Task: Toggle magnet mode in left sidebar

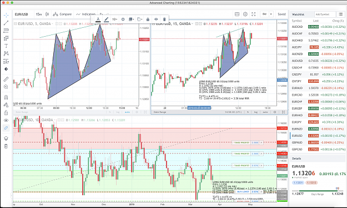Action: click(6, 97)
